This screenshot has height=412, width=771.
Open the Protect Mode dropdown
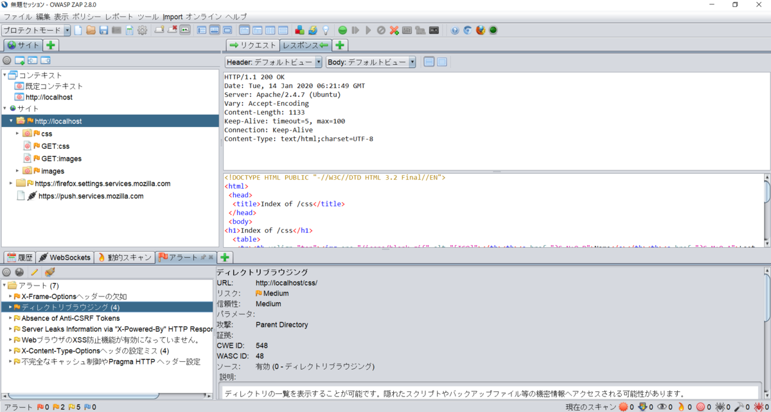click(x=36, y=30)
